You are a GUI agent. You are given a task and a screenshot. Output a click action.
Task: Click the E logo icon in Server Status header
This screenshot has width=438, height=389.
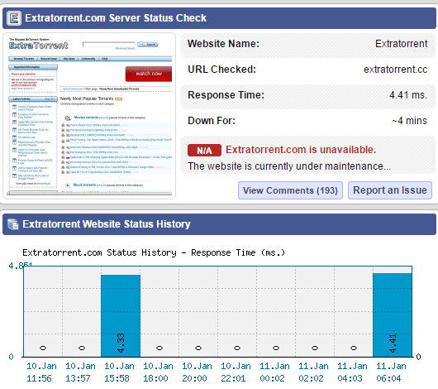point(14,18)
